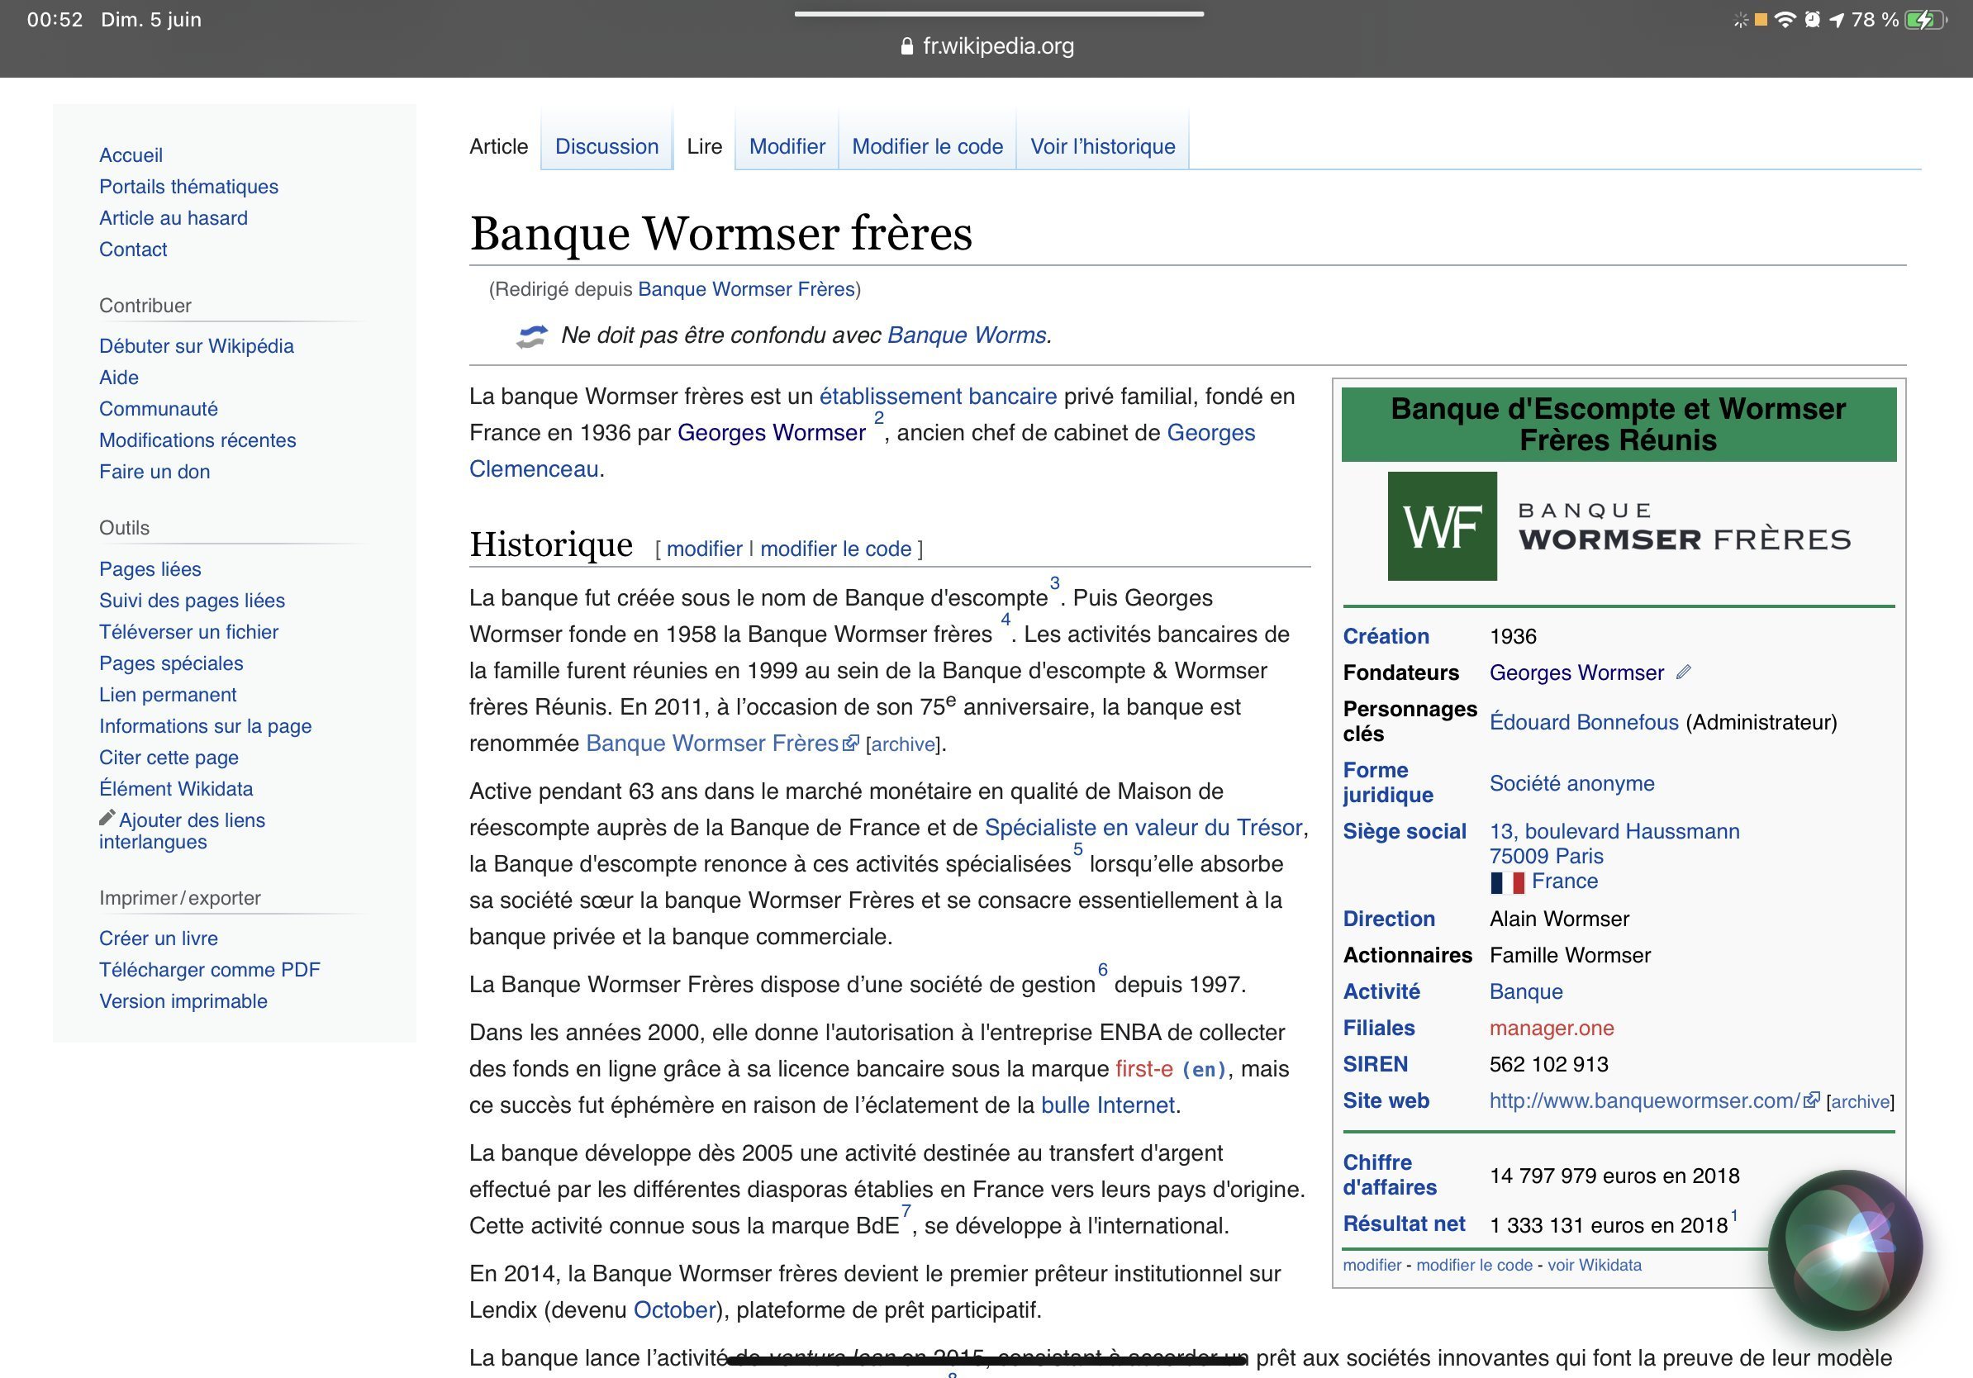
Task: Tap the Wi-Fi icon in the status bar
Action: pos(1785,20)
